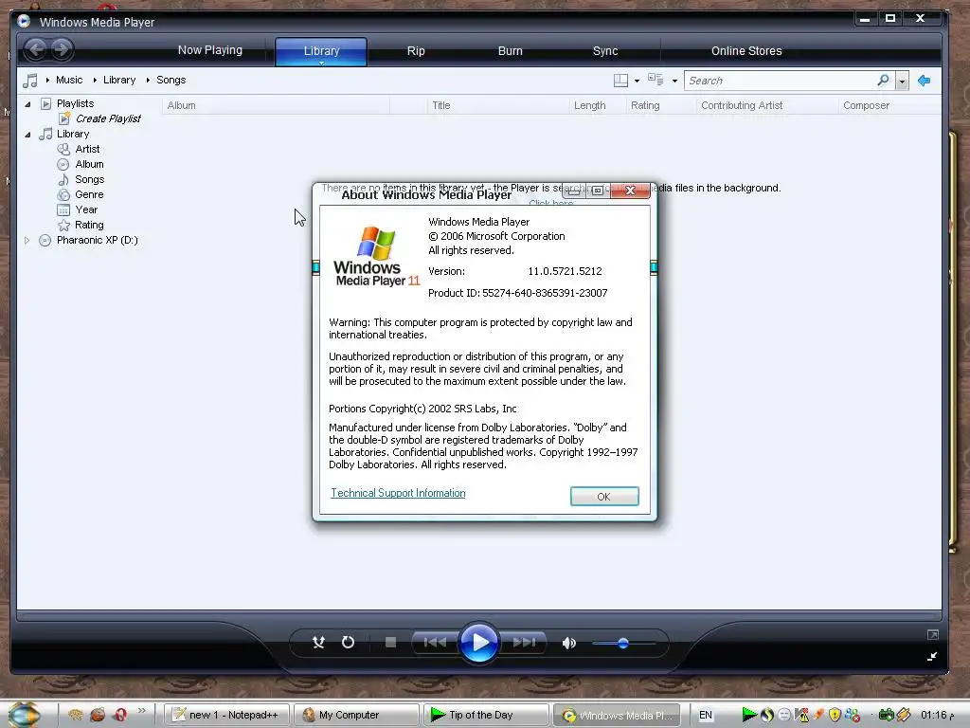The width and height of the screenshot is (970, 728).
Task: Select Songs in the library tree
Action: pos(89,179)
